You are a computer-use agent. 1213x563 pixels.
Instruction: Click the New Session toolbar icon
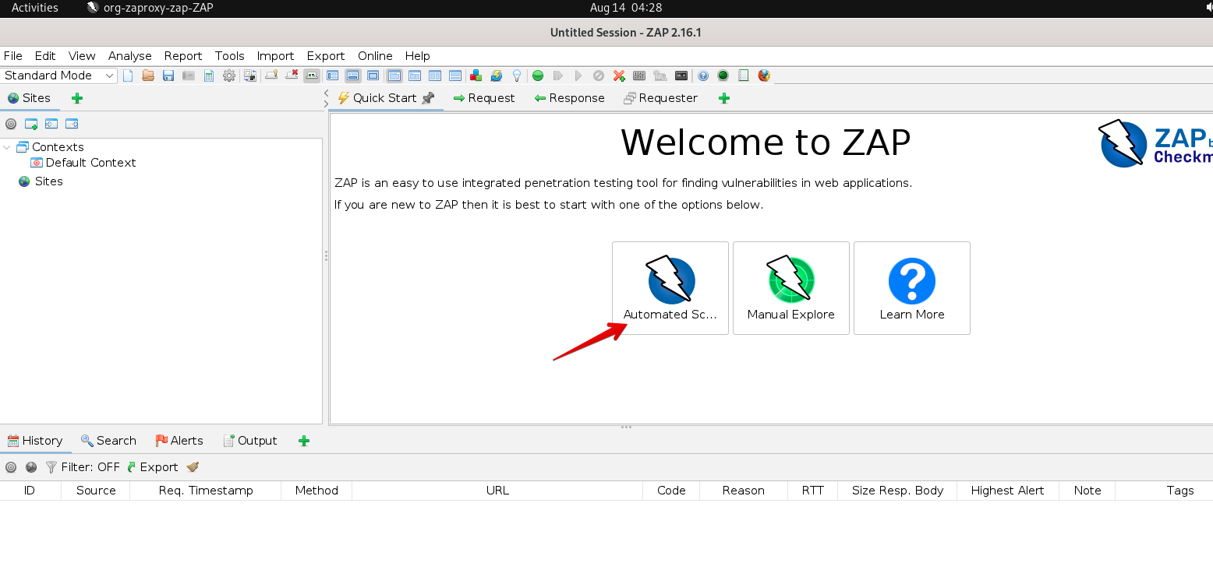point(129,76)
